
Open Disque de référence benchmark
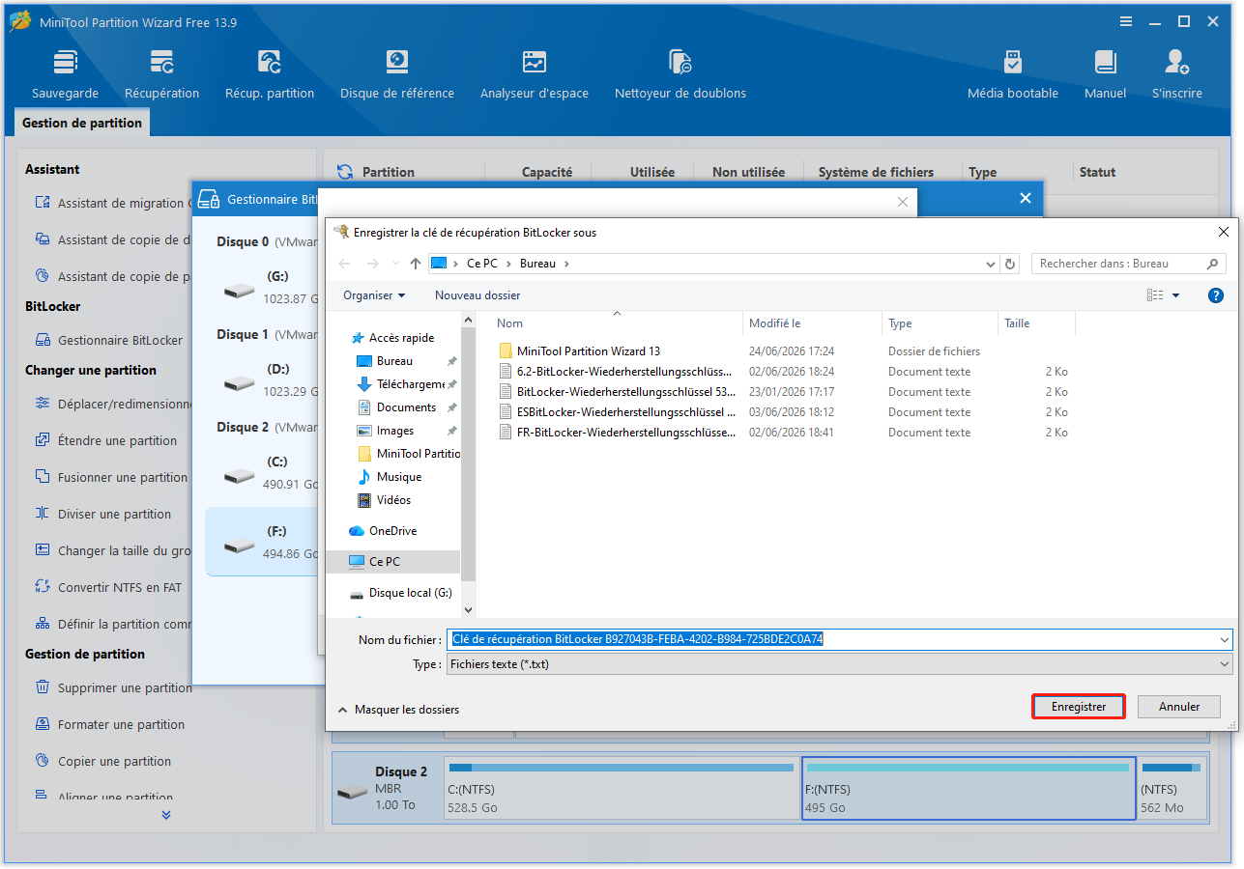tap(397, 75)
